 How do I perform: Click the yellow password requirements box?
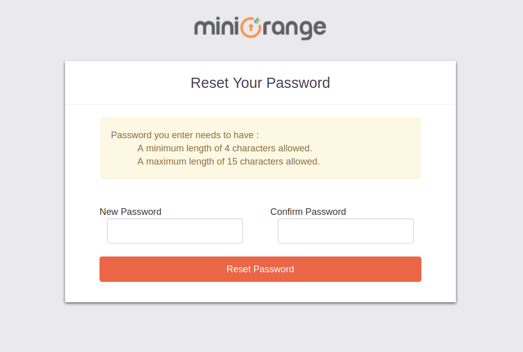point(260,148)
